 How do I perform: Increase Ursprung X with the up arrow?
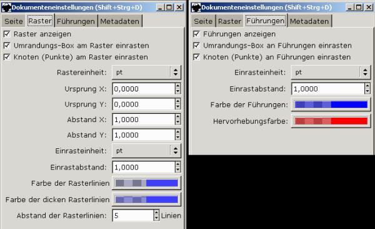(177, 86)
